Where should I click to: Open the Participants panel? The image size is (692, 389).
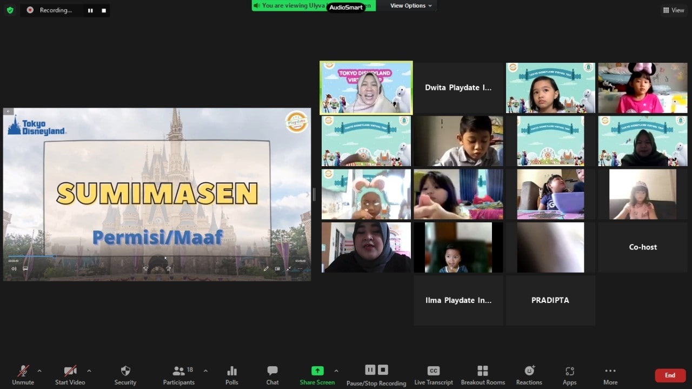tap(179, 374)
